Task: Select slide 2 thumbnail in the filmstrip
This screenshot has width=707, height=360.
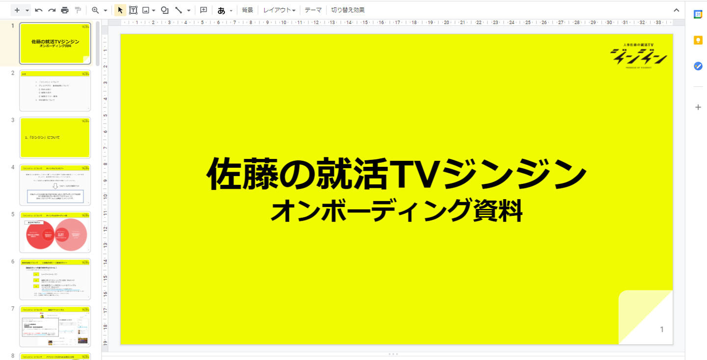Action: coord(55,90)
